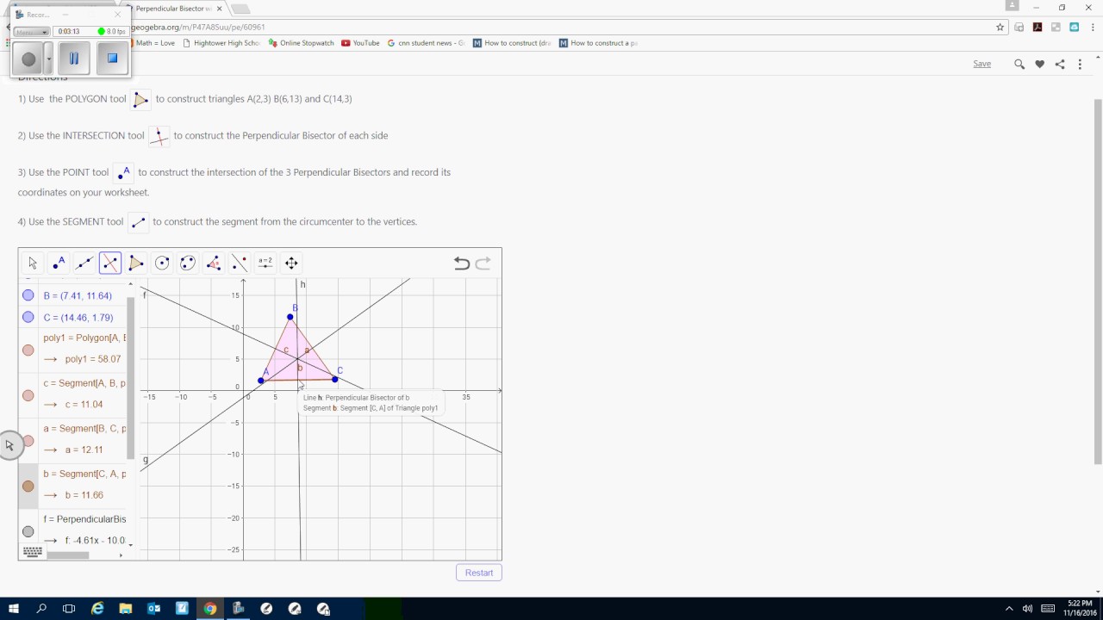Click the greyed redo arrow

click(x=483, y=263)
